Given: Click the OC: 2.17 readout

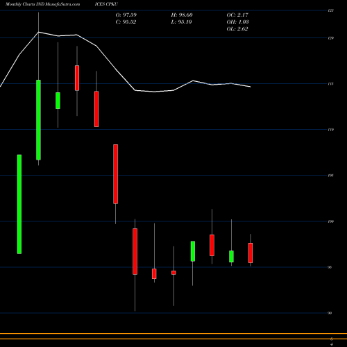Looking at the screenshot, I should (x=237, y=15).
